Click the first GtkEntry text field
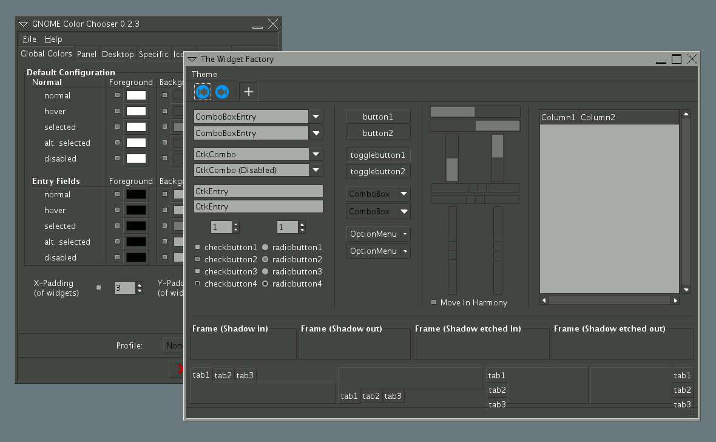The height and width of the screenshot is (442, 716). coord(258,191)
